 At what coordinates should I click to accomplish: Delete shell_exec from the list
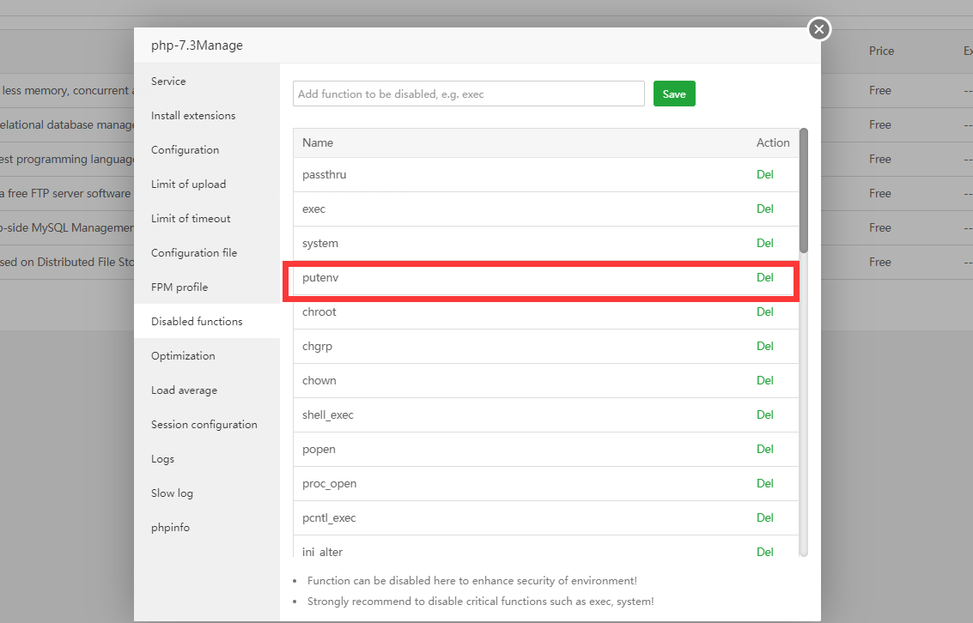pyautogui.click(x=764, y=414)
